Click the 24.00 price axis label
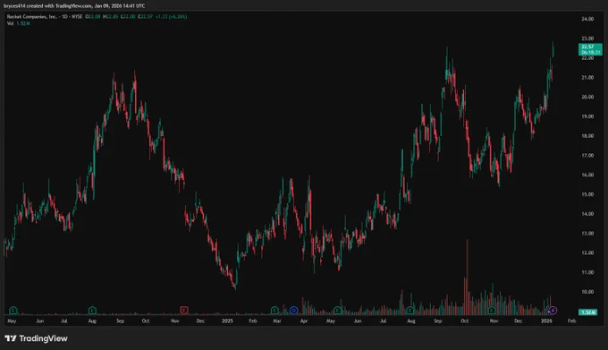The height and width of the screenshot is (350, 608). [587, 19]
